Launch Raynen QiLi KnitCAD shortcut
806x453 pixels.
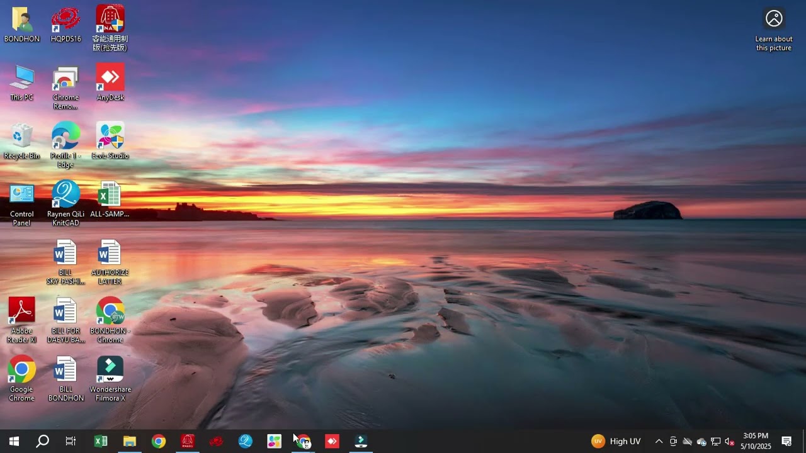pyautogui.click(x=65, y=204)
